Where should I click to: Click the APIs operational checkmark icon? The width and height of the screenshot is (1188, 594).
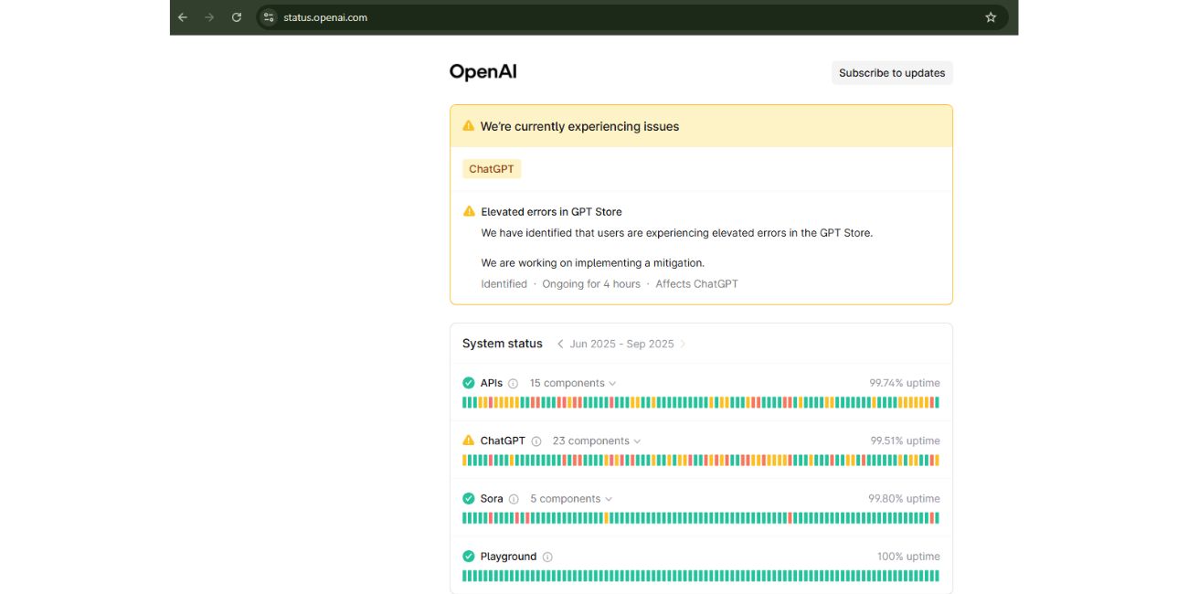[469, 383]
